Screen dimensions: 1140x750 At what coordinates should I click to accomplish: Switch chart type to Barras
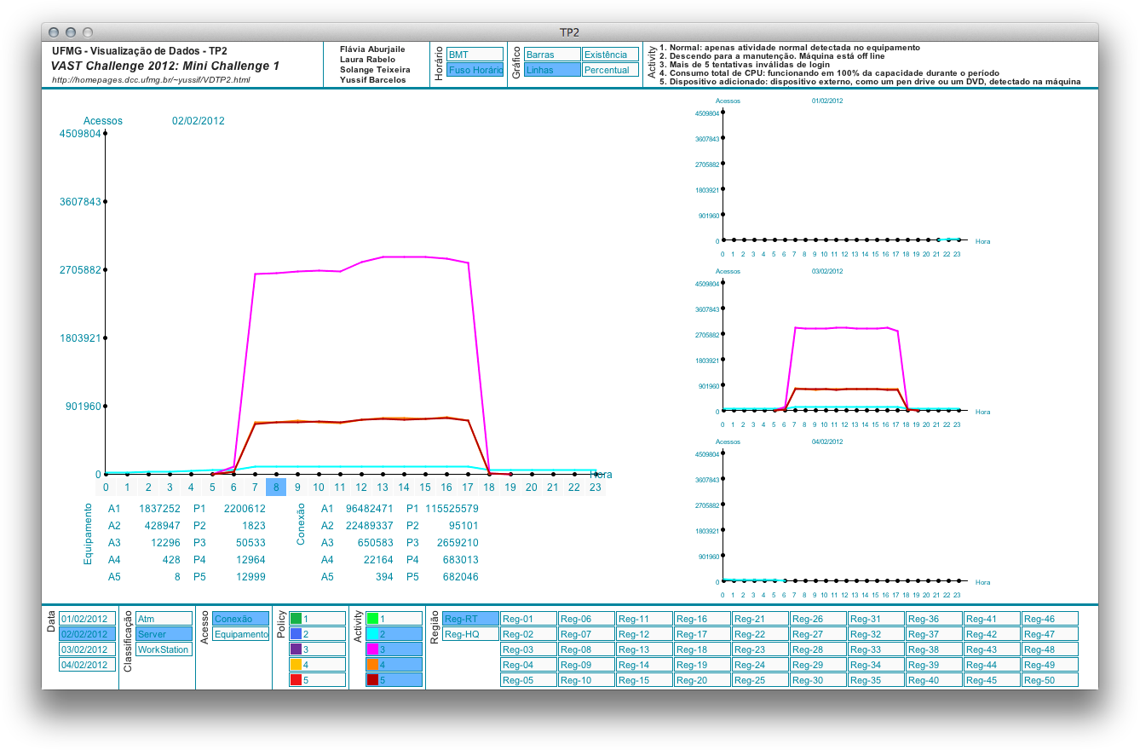[552, 55]
